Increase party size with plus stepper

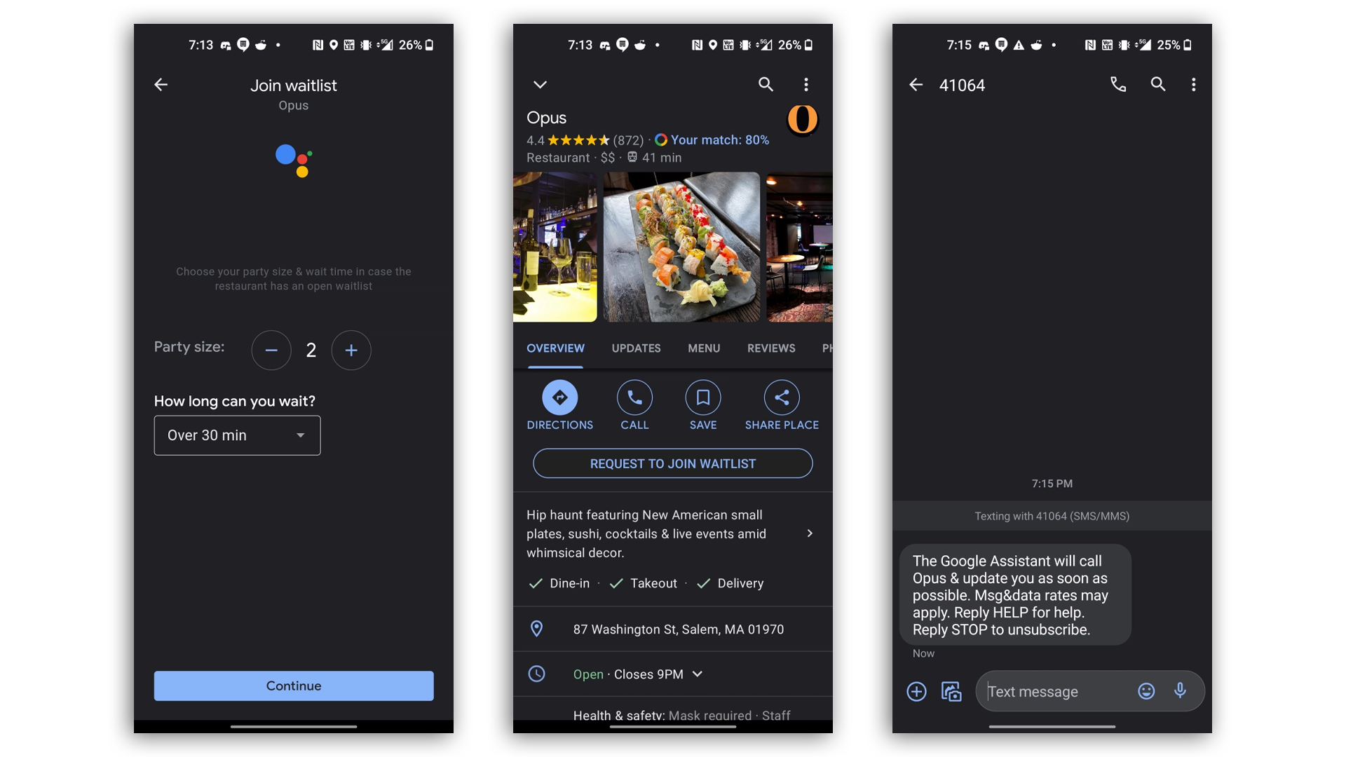pyautogui.click(x=351, y=349)
